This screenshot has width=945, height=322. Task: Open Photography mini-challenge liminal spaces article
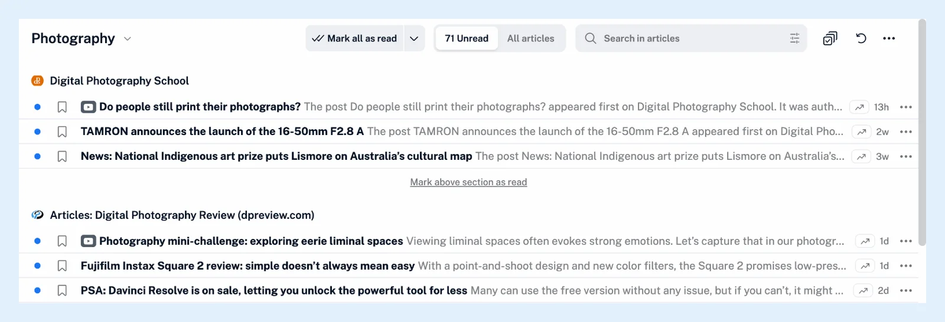pyautogui.click(x=251, y=241)
